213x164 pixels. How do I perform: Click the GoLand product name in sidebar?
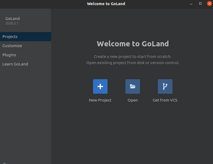(x=12, y=19)
